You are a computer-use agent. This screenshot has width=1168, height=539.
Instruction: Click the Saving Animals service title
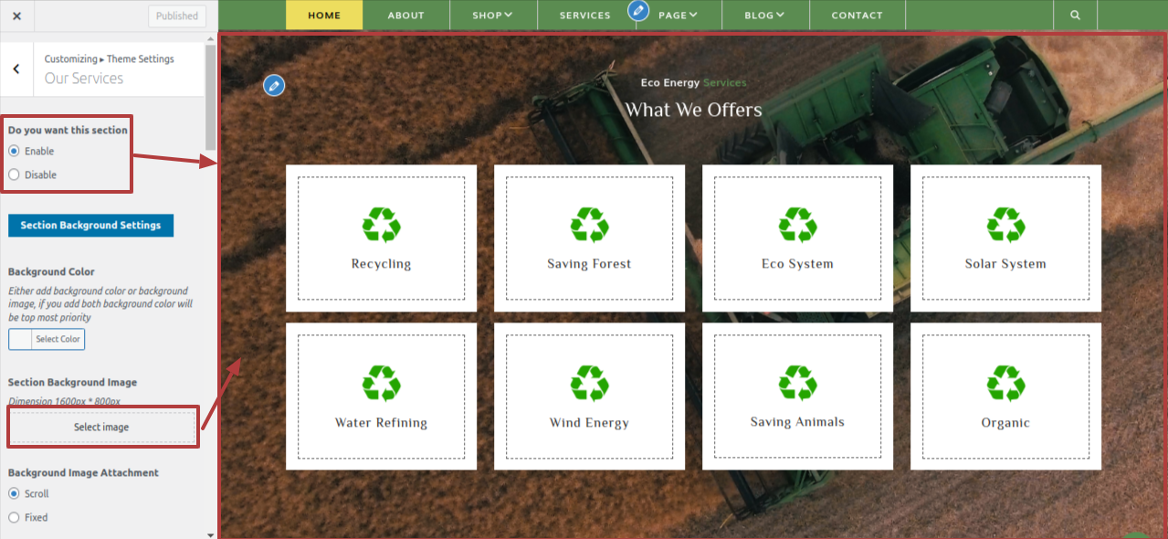pos(797,422)
